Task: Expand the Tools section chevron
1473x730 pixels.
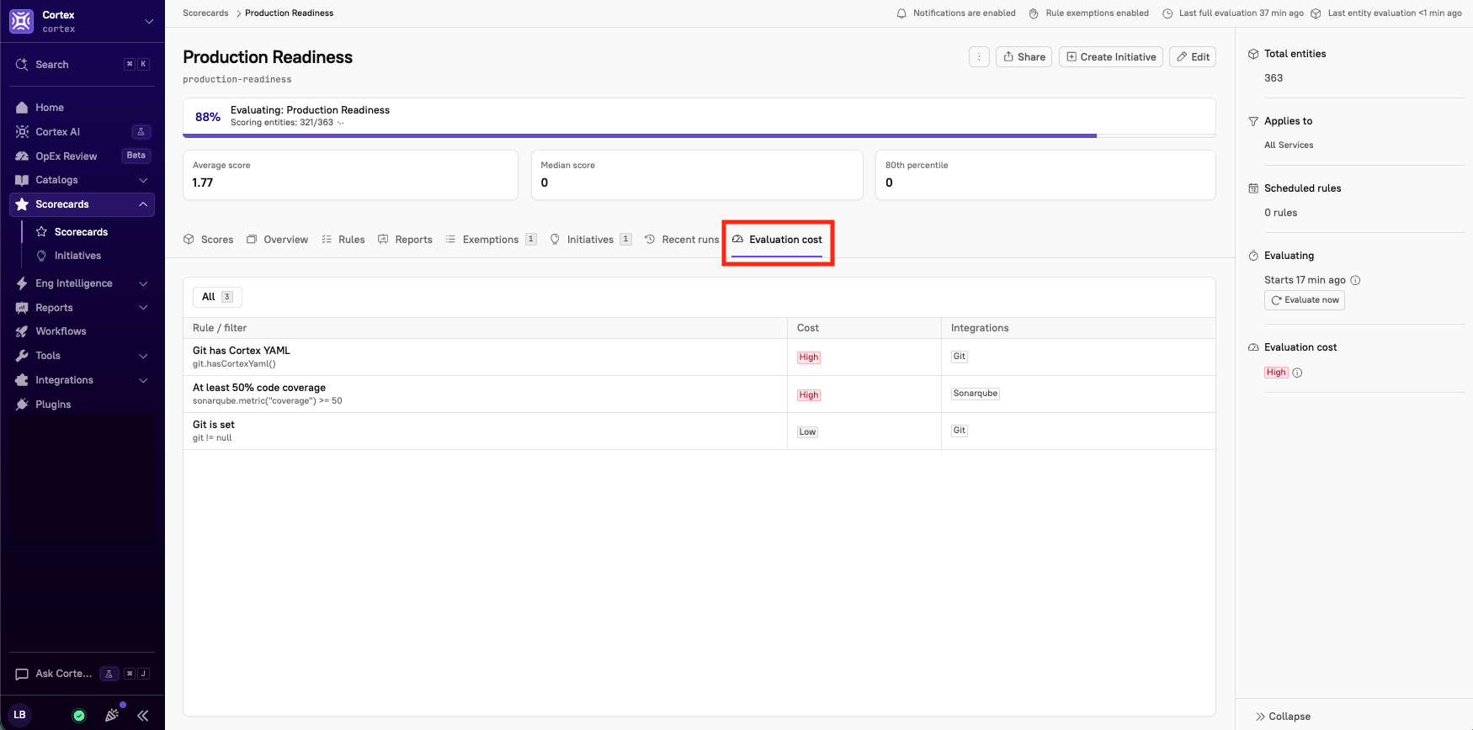Action: coord(143,356)
